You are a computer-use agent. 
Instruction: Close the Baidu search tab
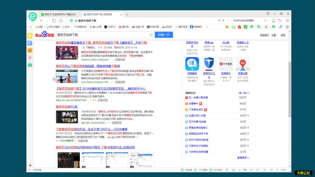point(121,14)
